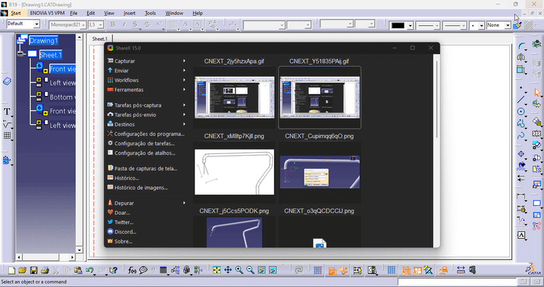This screenshot has width=544, height=287.
Task: Open the ENOVIA V5 VPM menu
Action: point(47,13)
